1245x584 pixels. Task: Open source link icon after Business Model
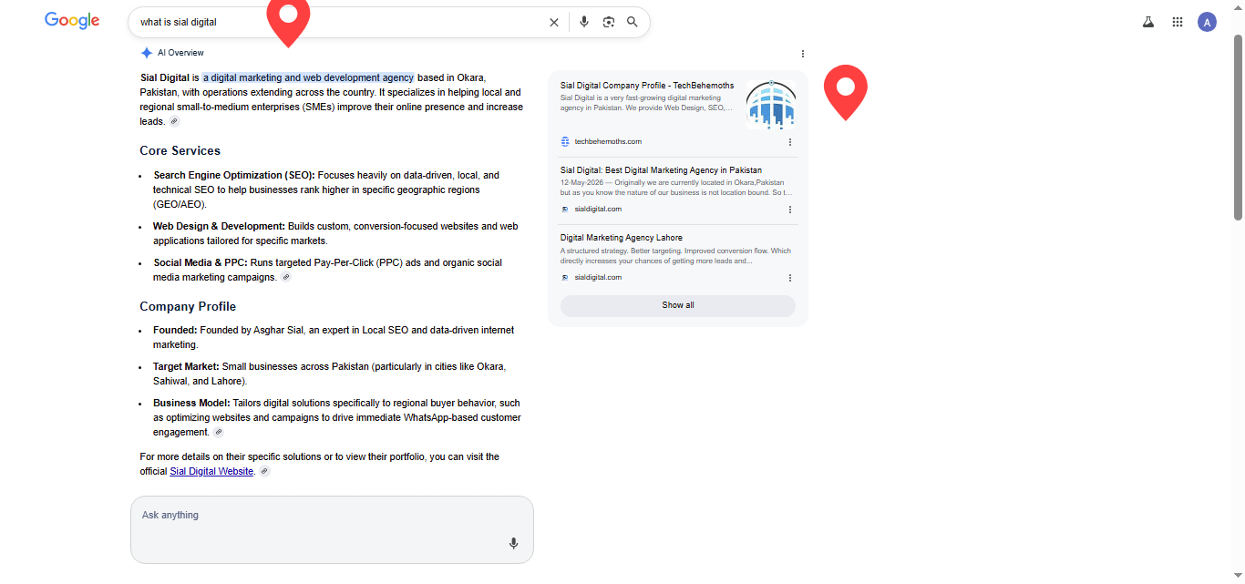(218, 433)
